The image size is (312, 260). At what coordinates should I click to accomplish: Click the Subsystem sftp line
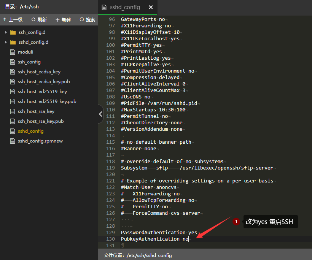pos(197,168)
